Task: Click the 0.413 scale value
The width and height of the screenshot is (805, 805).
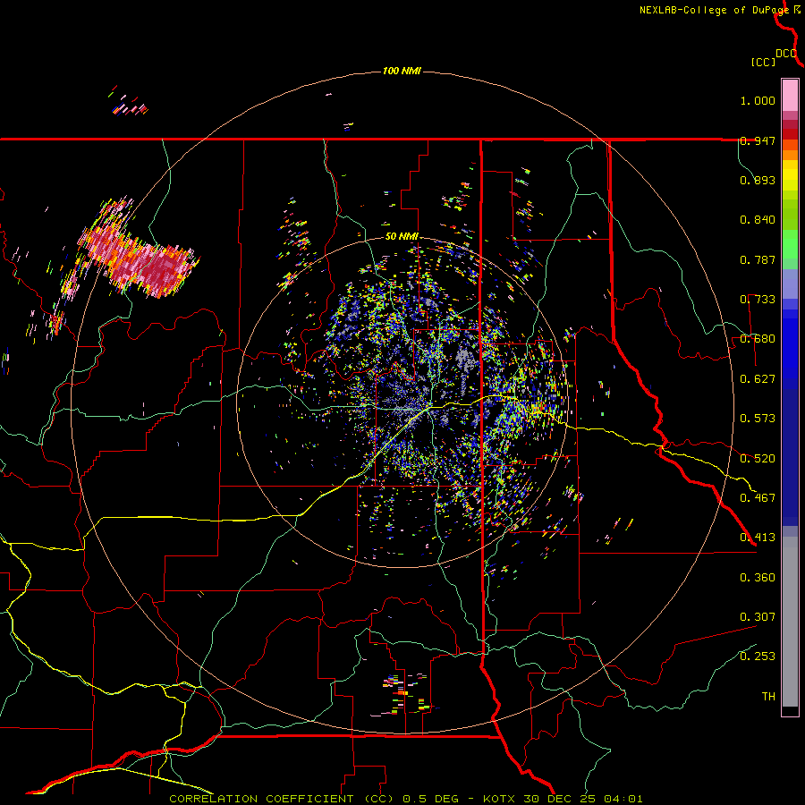Action: [x=758, y=538]
